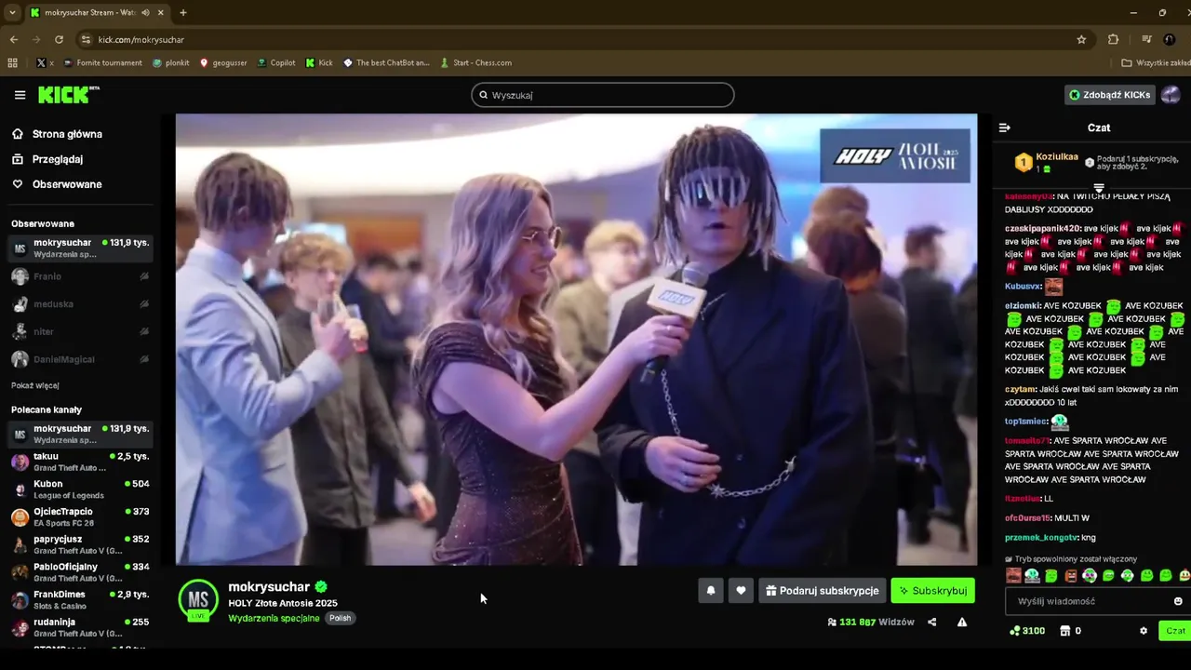This screenshot has width=1191, height=670.
Task: Open recommended channel OjciecTrapcio
Action: coord(80,516)
